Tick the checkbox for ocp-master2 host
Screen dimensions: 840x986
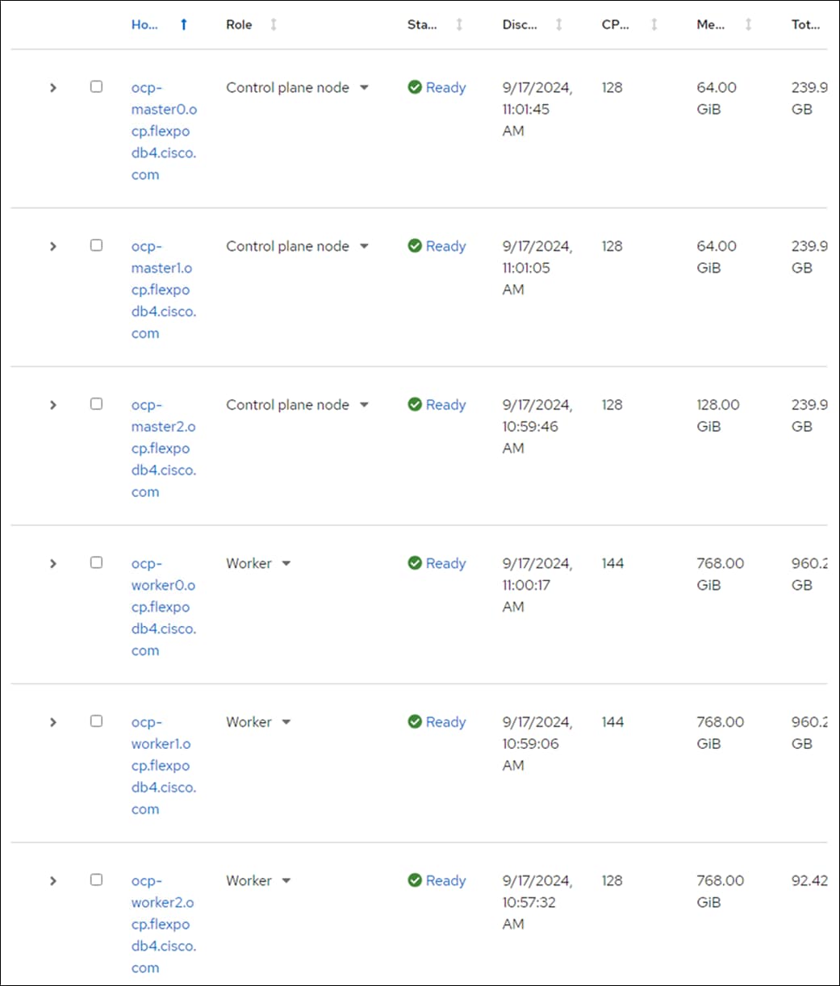[96, 403]
